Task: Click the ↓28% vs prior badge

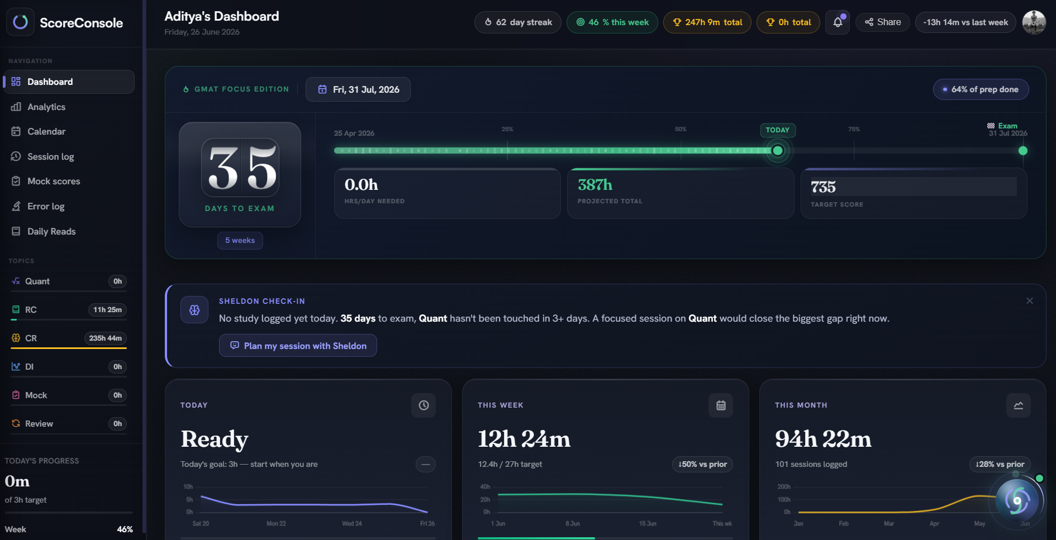Action: [1000, 465]
